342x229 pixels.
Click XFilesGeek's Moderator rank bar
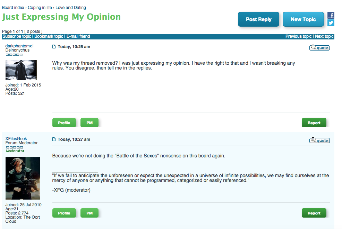(15, 147)
